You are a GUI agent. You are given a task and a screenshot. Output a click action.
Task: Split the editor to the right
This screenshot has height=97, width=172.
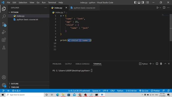point(164,8)
